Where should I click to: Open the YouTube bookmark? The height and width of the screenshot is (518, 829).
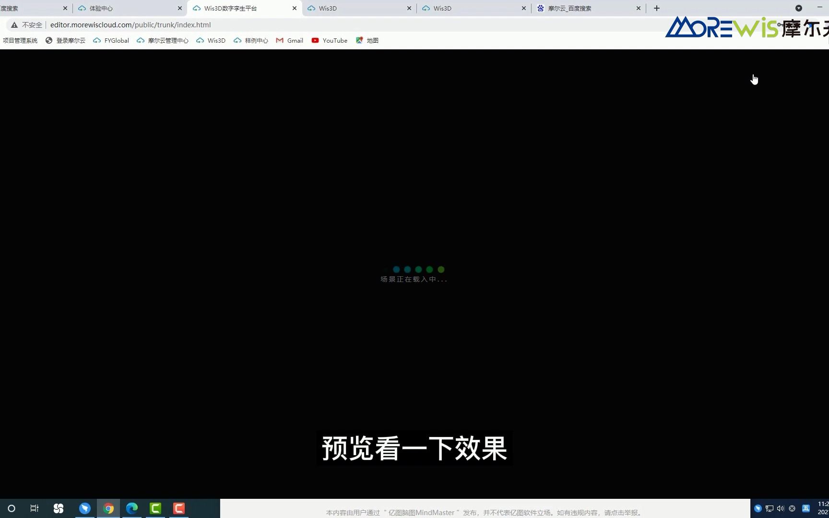[x=330, y=41]
